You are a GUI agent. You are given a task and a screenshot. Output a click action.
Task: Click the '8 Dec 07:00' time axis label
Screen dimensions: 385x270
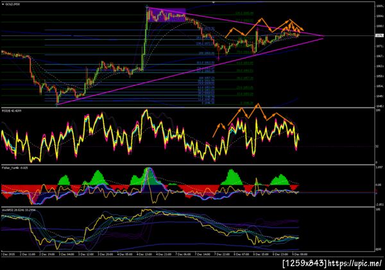pyautogui.click(x=241, y=255)
